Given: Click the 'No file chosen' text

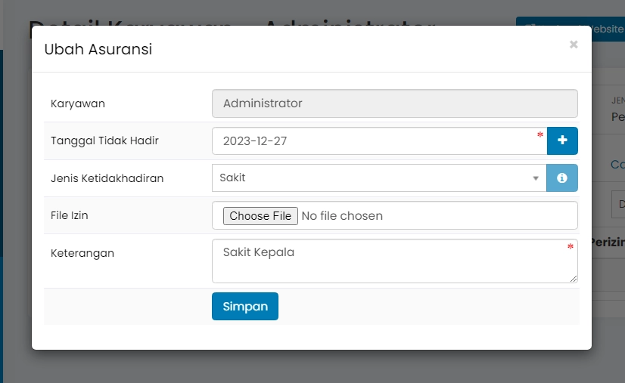Looking at the screenshot, I should tap(342, 216).
